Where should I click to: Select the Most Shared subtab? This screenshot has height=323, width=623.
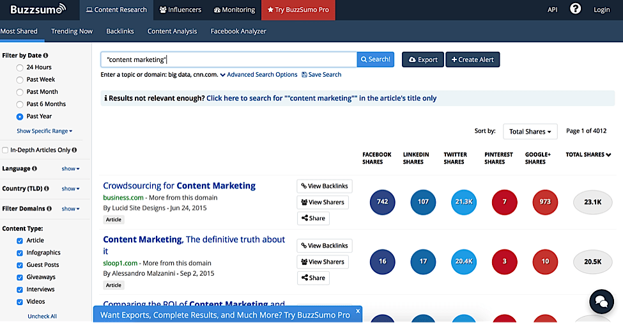pyautogui.click(x=19, y=31)
